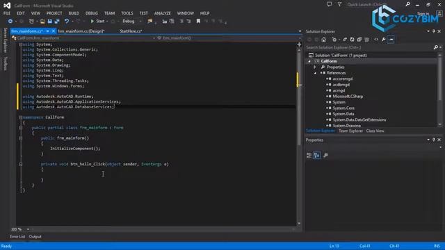Viewport: 445px width, 250px height.
Task: Click the Find in Files toolbar icon
Action: point(150,22)
